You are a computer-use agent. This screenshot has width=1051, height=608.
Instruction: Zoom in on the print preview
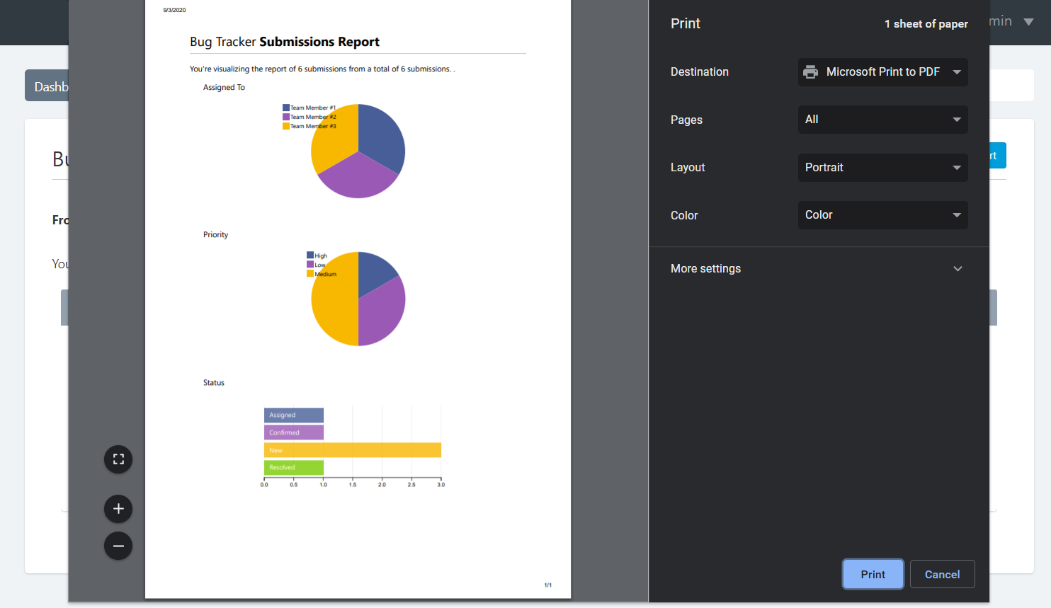118,509
